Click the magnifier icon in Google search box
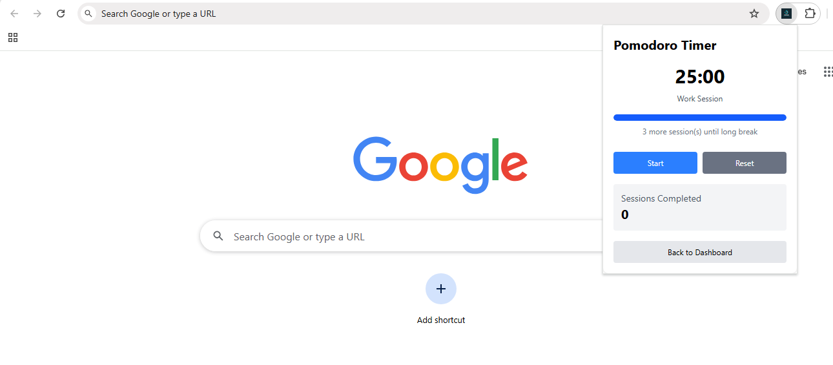This screenshot has width=833, height=365. tap(218, 236)
